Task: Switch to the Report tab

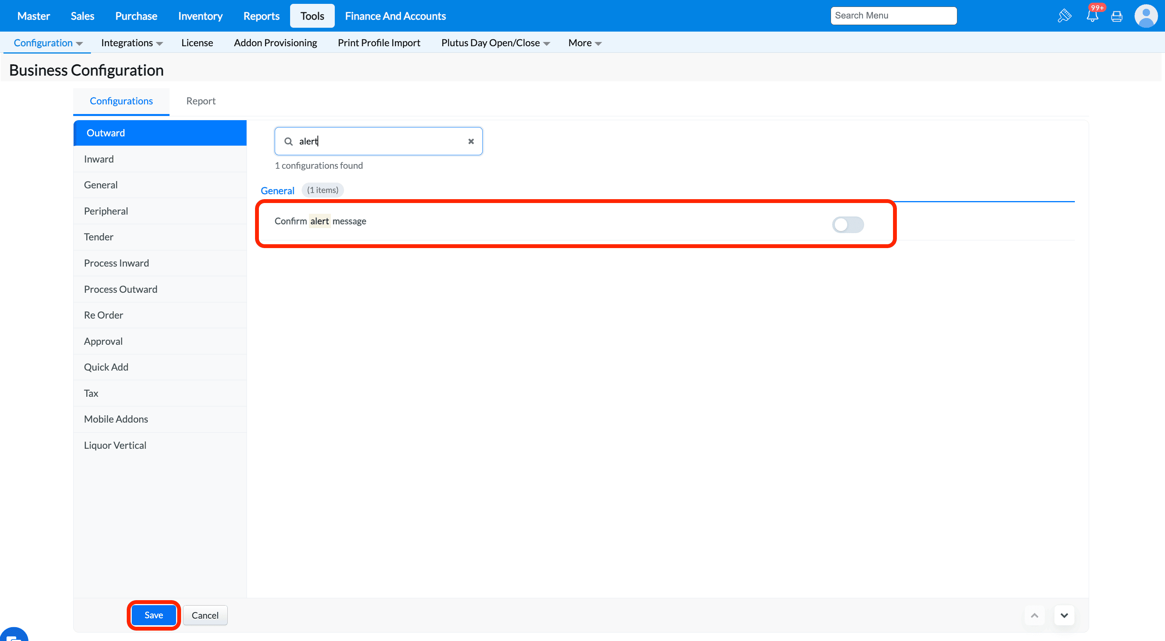Action: (201, 101)
